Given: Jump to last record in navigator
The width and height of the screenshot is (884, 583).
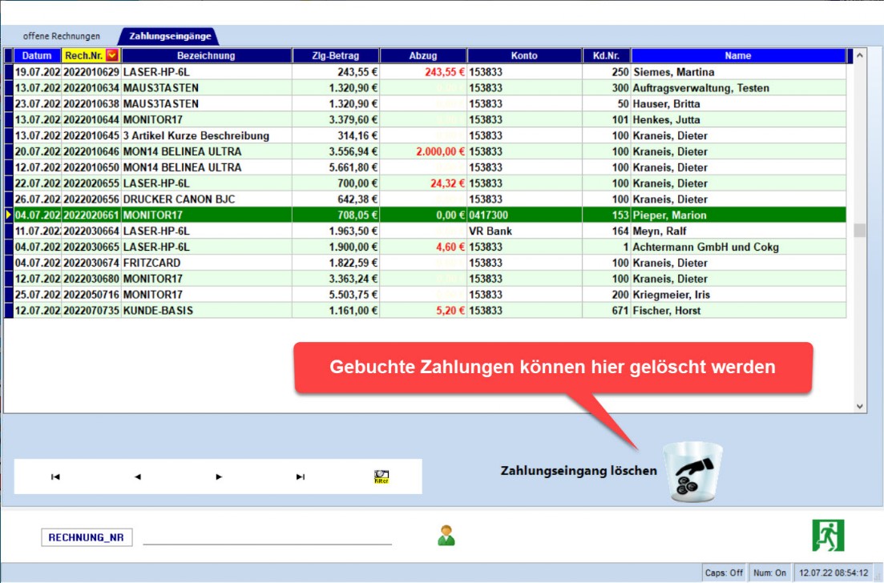Looking at the screenshot, I should coord(301,476).
